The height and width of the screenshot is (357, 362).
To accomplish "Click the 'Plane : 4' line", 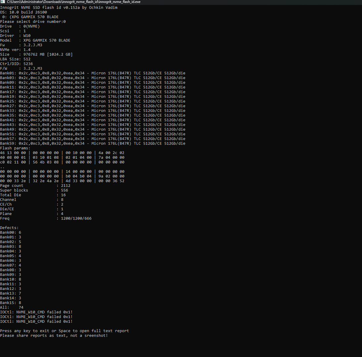I will pyautogui.click(x=32, y=214).
